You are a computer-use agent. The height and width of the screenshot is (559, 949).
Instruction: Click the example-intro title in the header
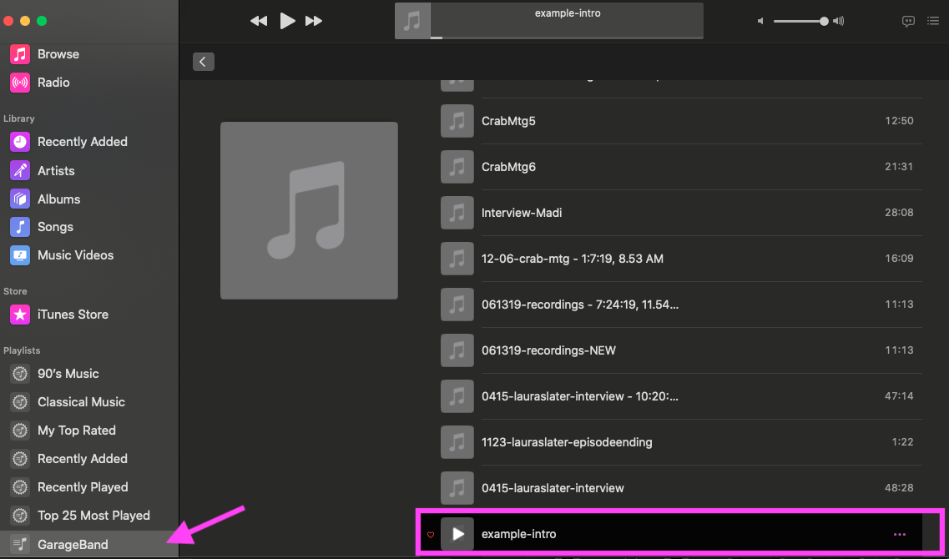[x=568, y=13]
